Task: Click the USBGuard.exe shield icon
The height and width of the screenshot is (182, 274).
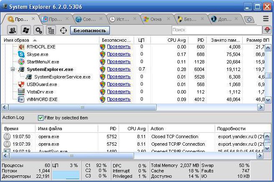Action: 21,84
